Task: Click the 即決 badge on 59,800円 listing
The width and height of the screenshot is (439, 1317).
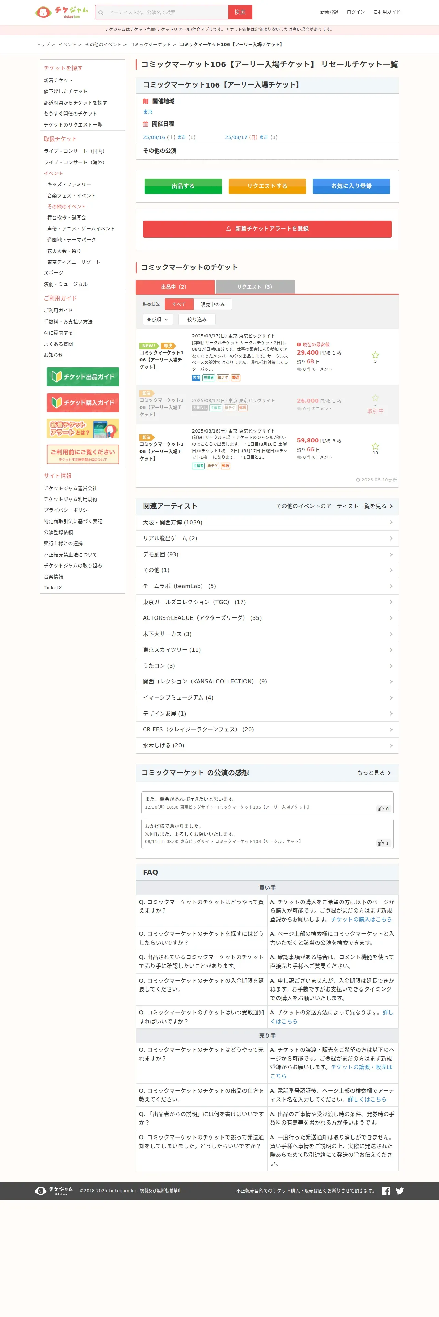Action: tap(147, 438)
